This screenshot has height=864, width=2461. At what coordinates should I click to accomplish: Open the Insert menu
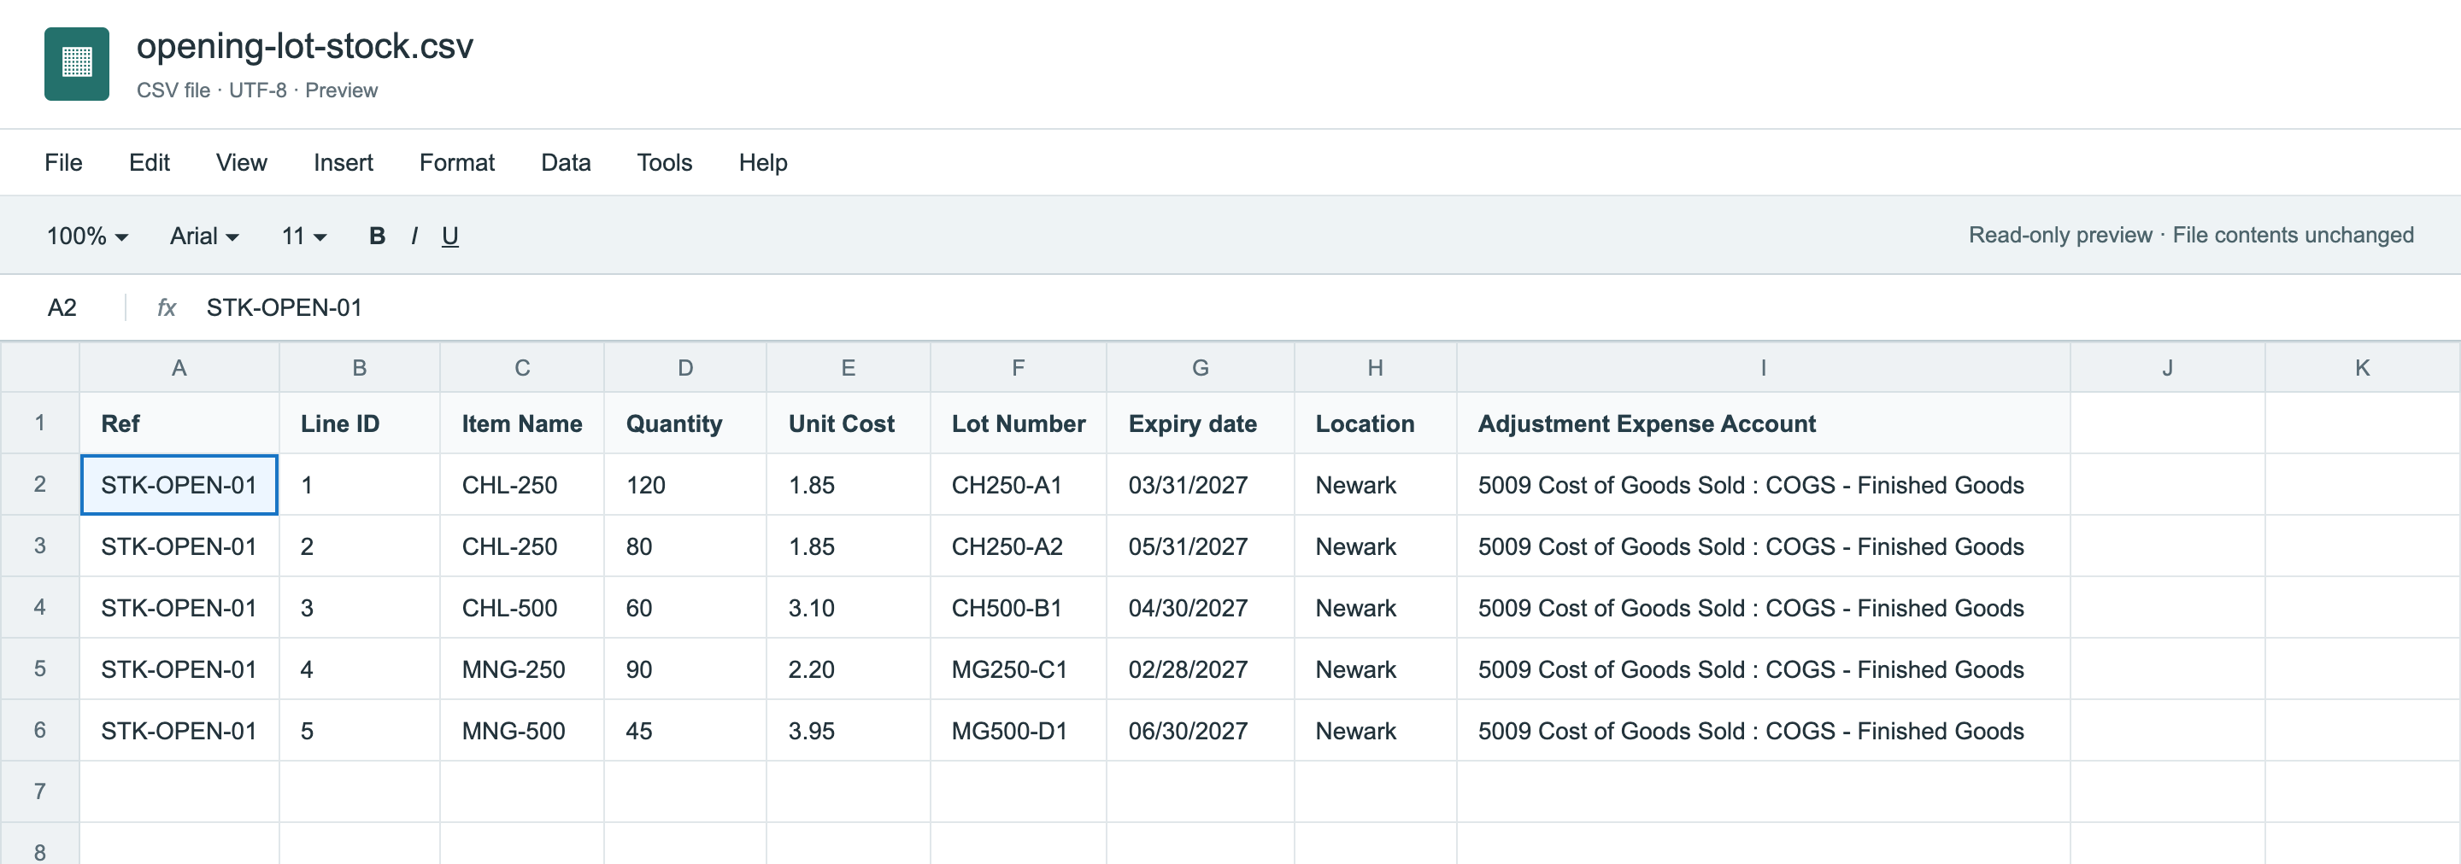point(343,162)
